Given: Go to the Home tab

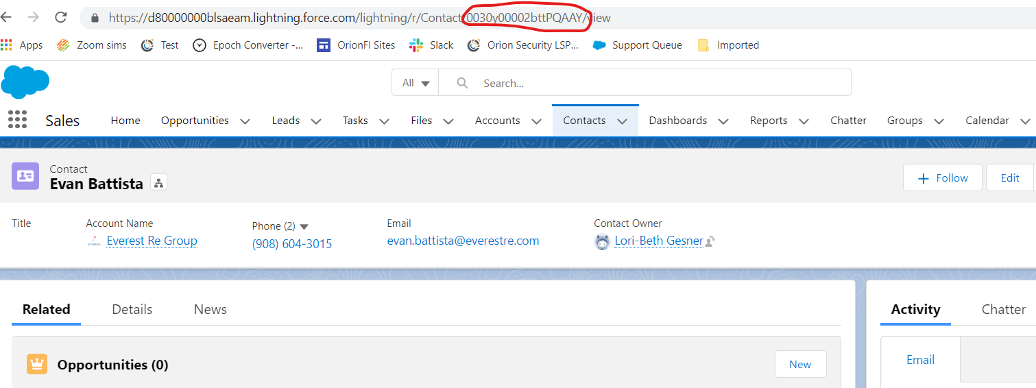Looking at the screenshot, I should (125, 121).
